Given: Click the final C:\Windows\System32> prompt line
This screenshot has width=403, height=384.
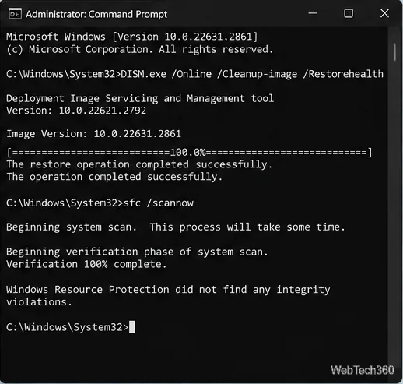Looking at the screenshot, I should click(x=71, y=327).
